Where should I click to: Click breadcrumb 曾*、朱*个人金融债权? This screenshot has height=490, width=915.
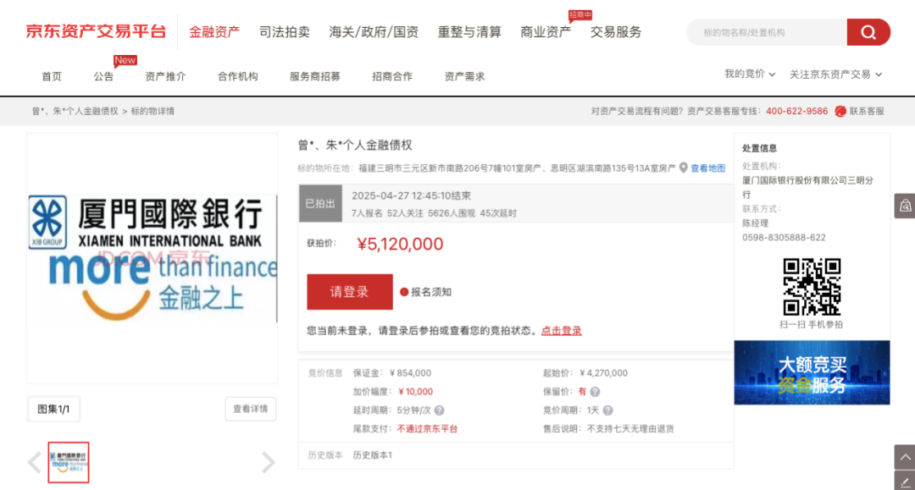pos(75,111)
